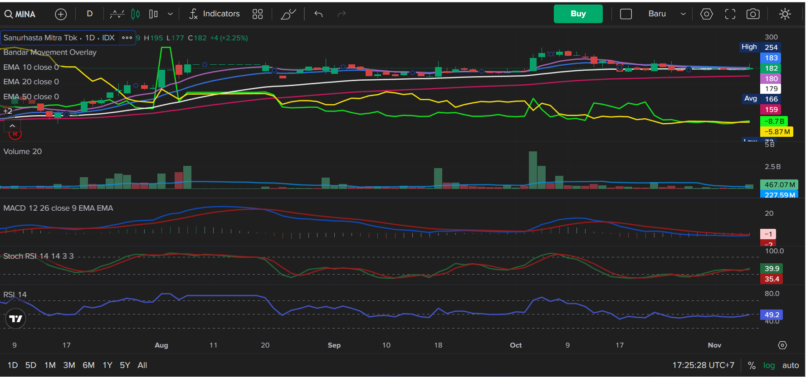This screenshot has width=806, height=377.
Task: Open the layout templates grid icon
Action: (x=257, y=14)
